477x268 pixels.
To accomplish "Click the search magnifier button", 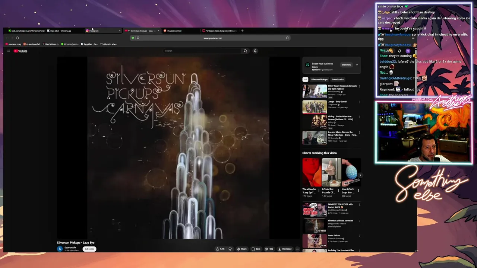I will pos(245,51).
